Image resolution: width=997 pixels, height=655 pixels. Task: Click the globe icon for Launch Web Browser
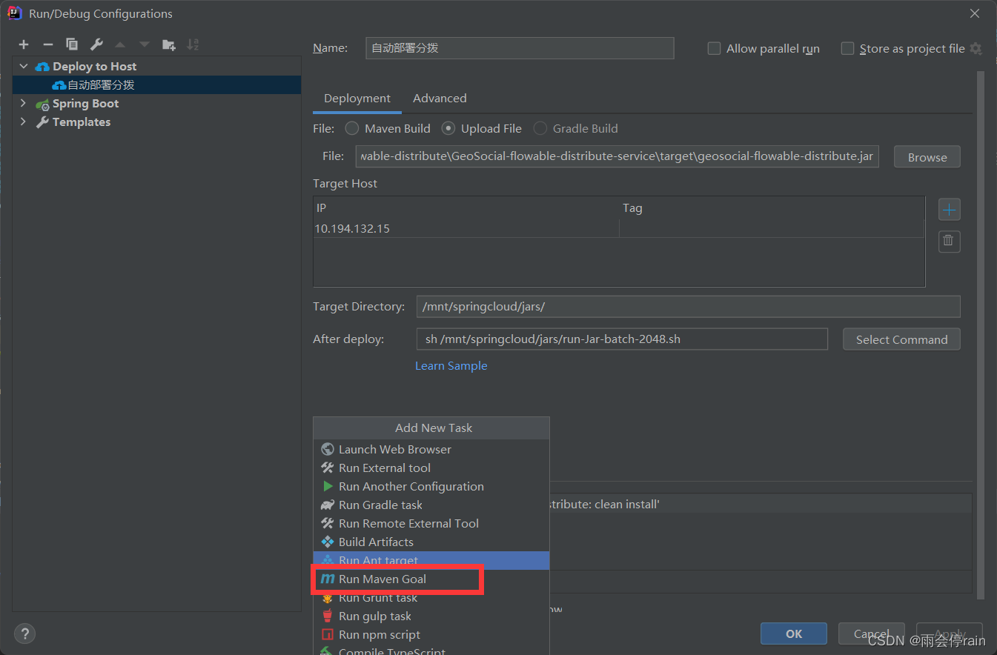(327, 449)
